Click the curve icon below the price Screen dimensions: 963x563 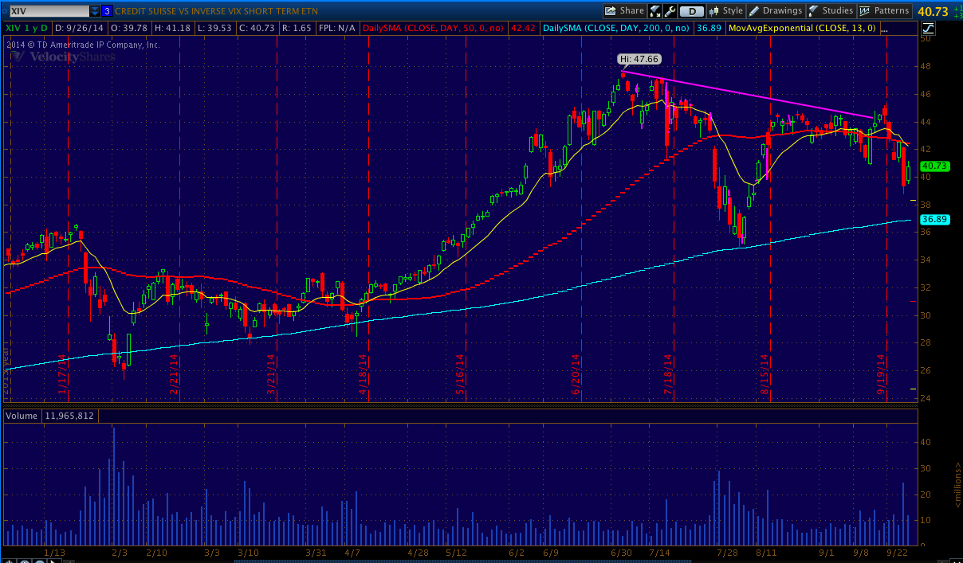coord(929,29)
